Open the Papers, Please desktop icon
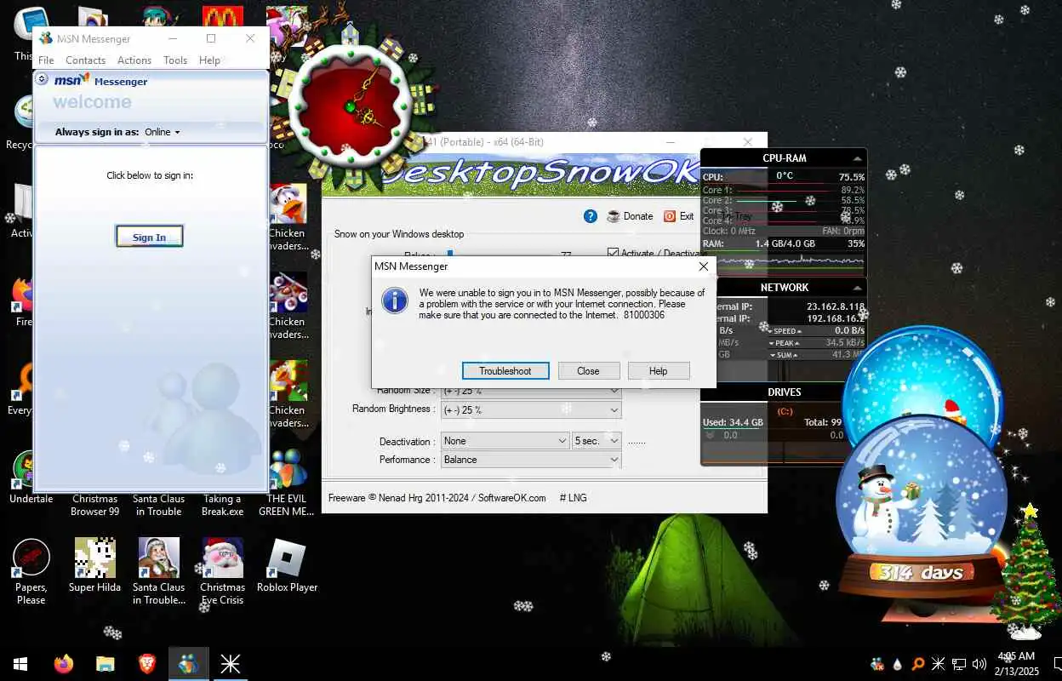This screenshot has height=681, width=1062. 31,571
